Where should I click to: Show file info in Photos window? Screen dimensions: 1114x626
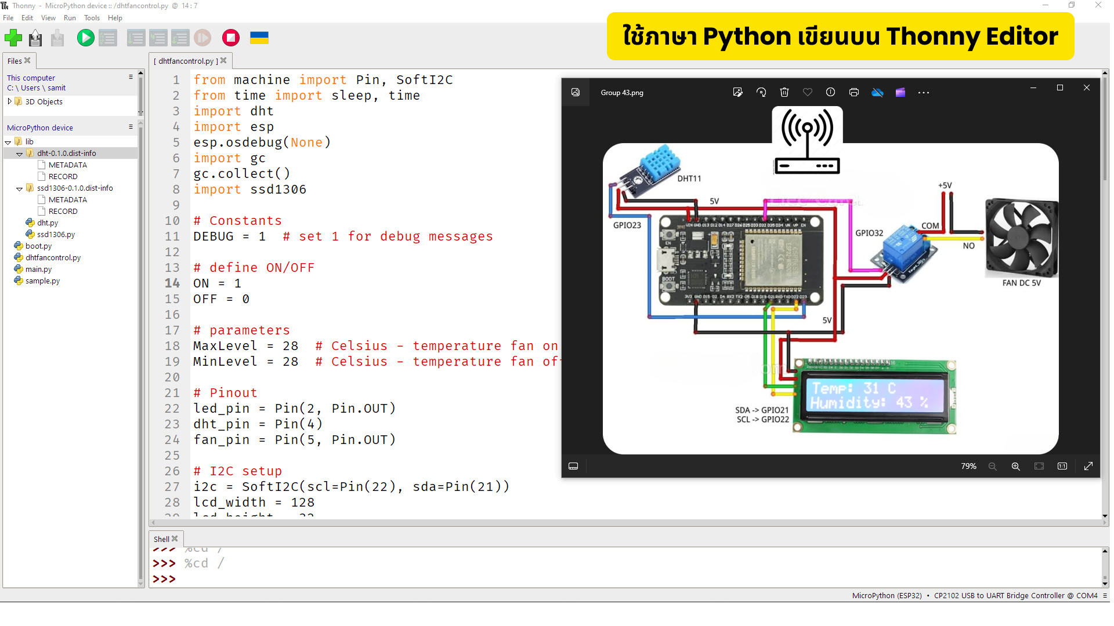pyautogui.click(x=830, y=92)
